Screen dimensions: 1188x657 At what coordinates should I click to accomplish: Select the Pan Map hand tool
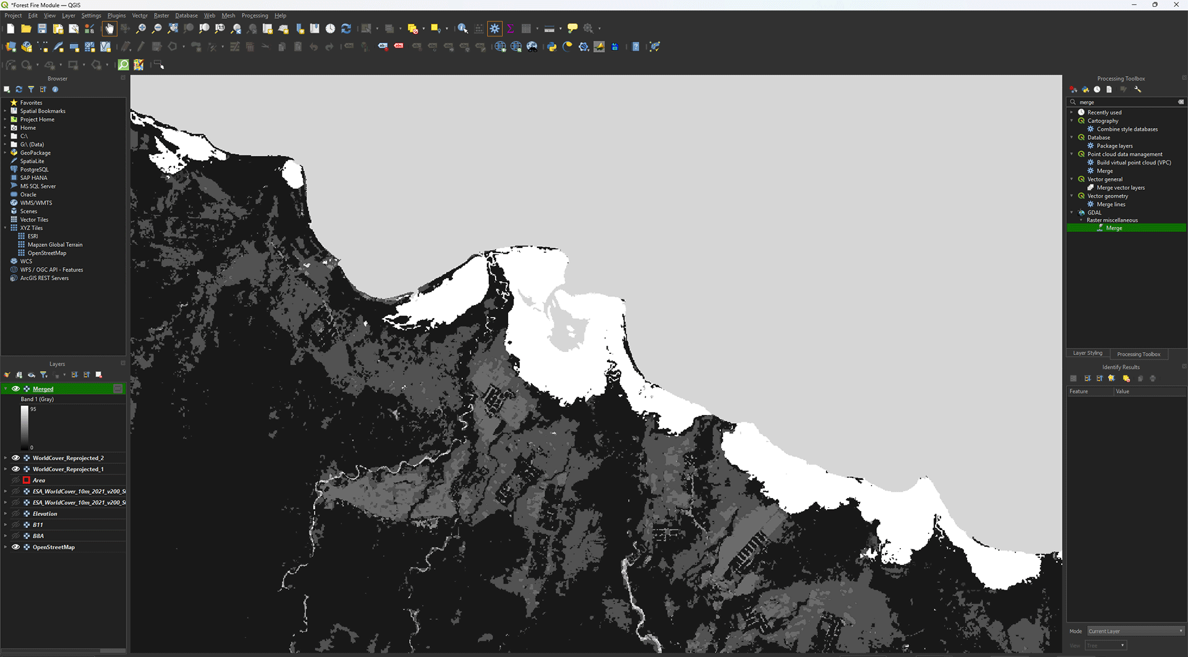tap(110, 28)
